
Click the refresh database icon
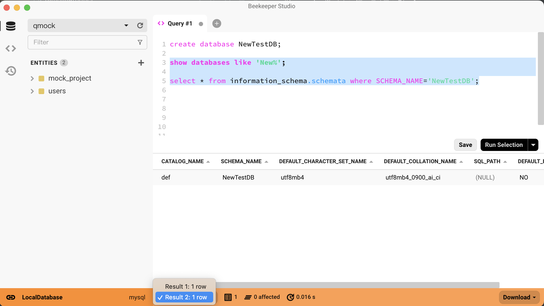[140, 25]
